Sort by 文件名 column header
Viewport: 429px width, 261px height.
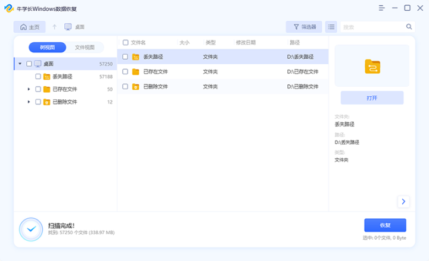click(x=138, y=42)
